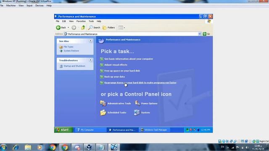Open VirtualBox cube icon on host taskbar
Screen dimensions: 269x151
tap(89, 147)
